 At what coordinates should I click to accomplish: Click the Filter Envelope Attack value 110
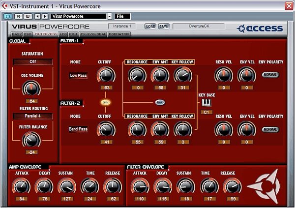(140, 199)
